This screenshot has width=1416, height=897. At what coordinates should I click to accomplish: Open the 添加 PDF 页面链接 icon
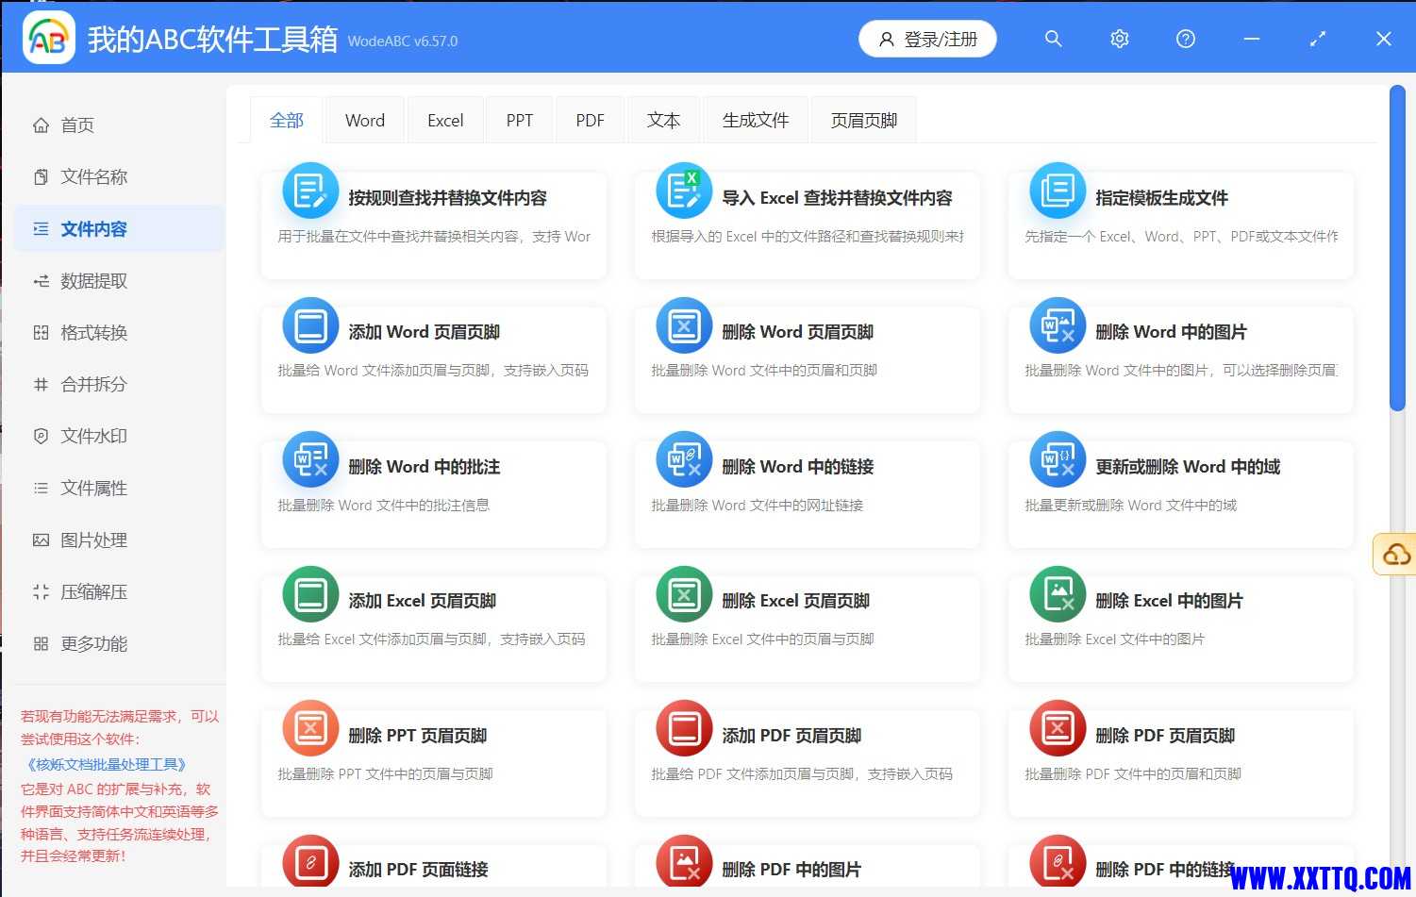pos(310,862)
